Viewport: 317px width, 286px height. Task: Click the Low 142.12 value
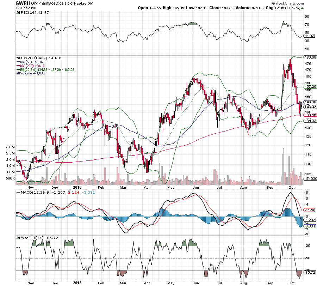pos(197,8)
